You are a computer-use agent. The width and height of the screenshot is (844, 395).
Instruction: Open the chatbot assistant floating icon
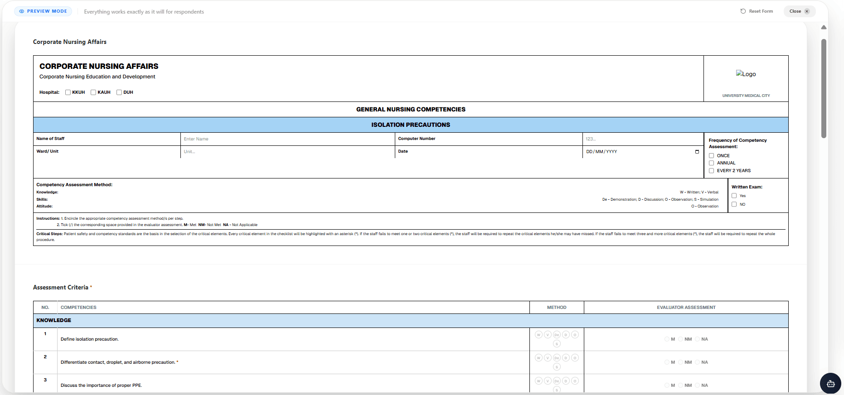pyautogui.click(x=830, y=384)
